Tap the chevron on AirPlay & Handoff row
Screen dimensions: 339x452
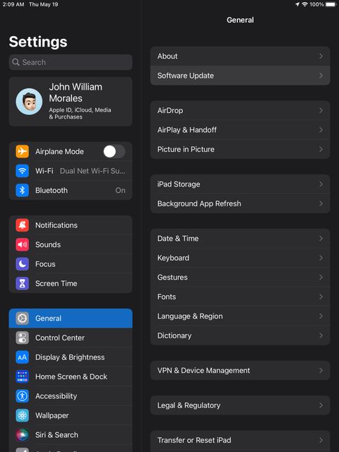coord(321,130)
